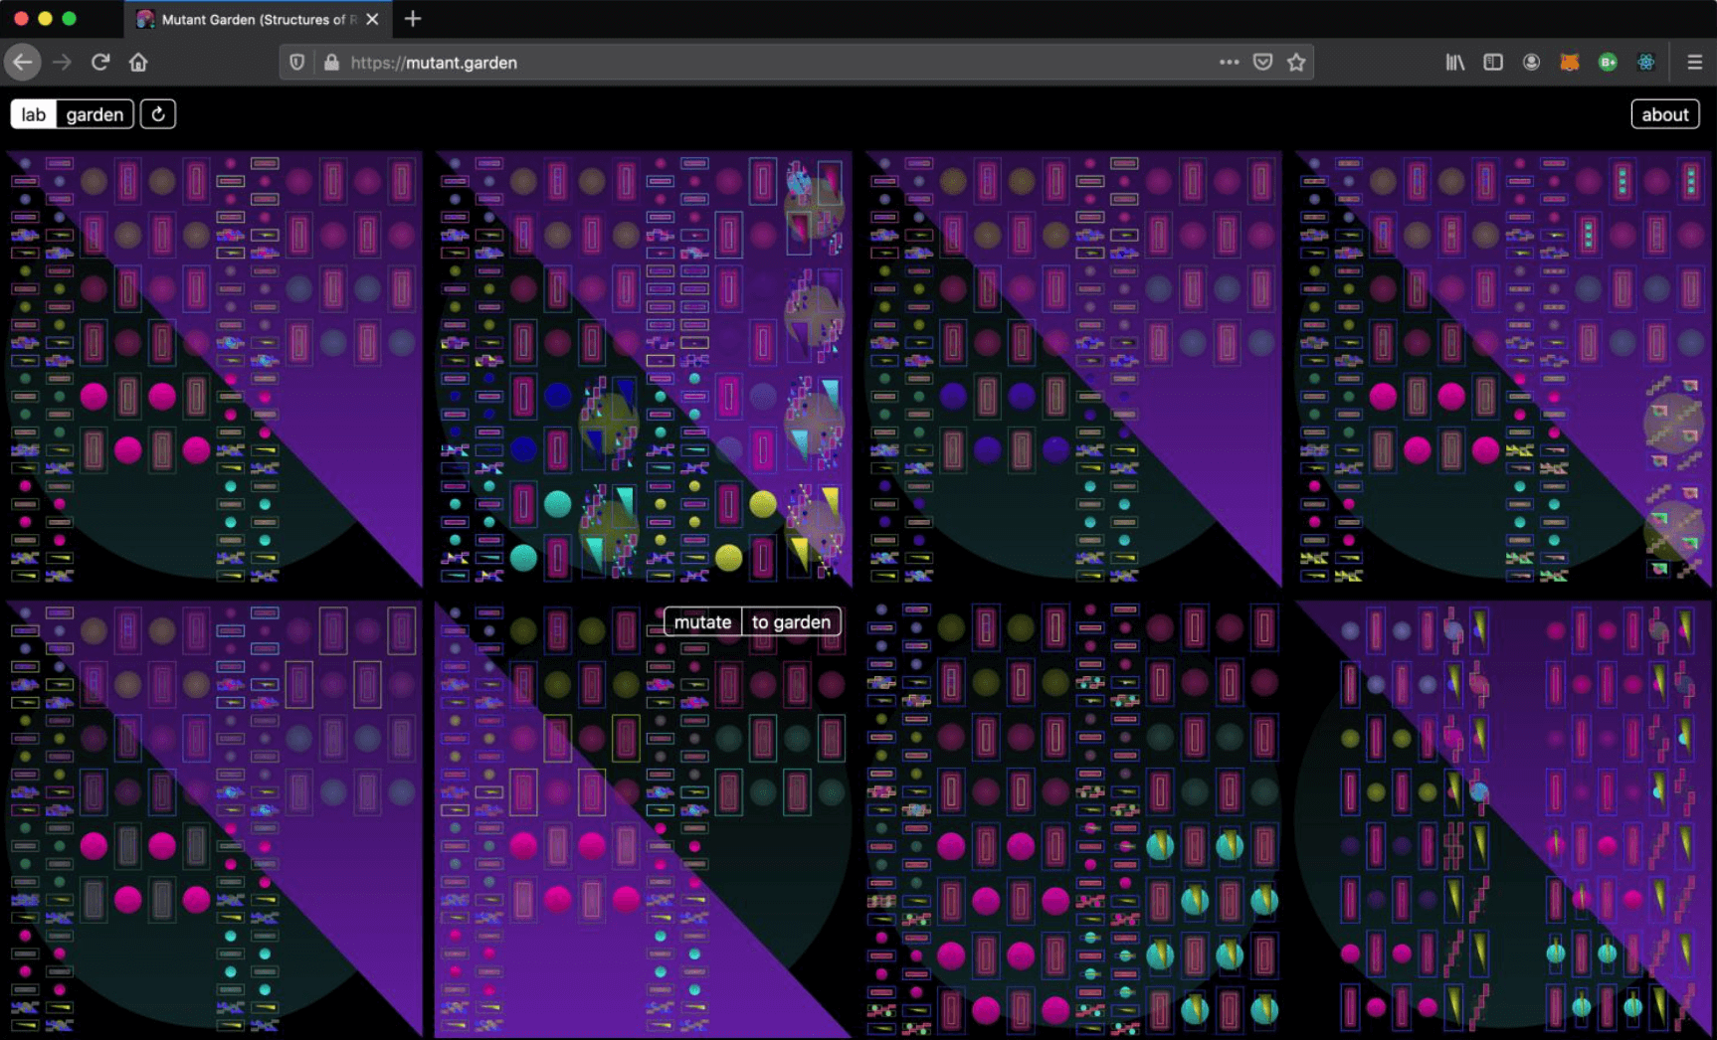
Task: Open a new browser tab
Action: click(x=413, y=19)
